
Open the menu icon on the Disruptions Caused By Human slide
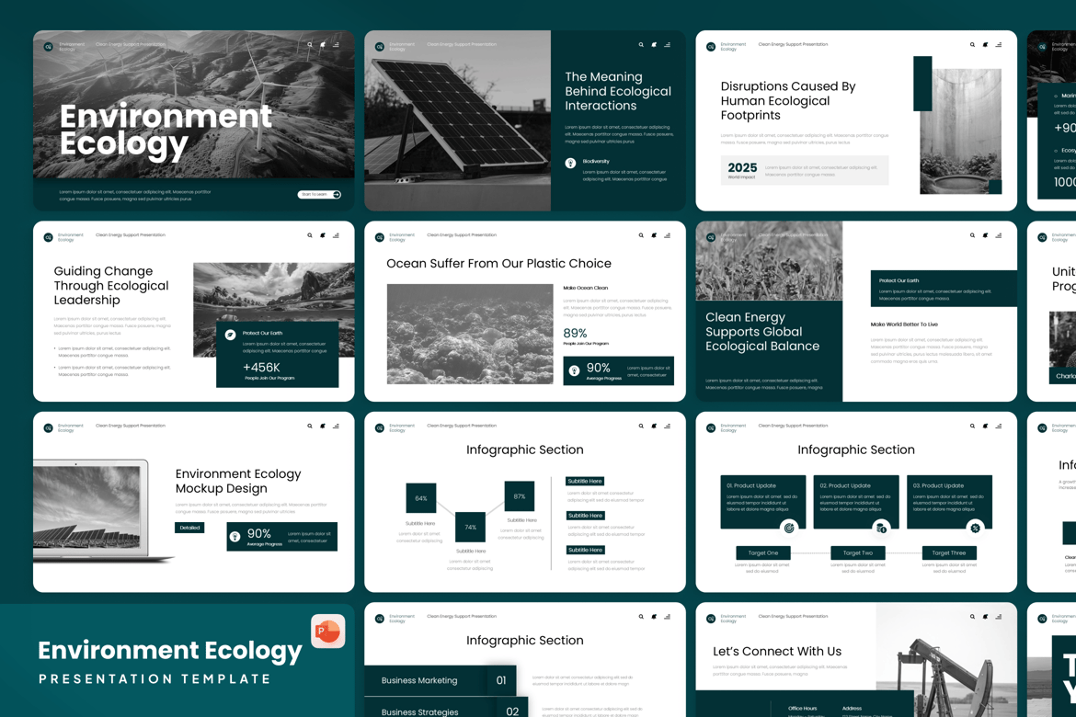point(999,45)
